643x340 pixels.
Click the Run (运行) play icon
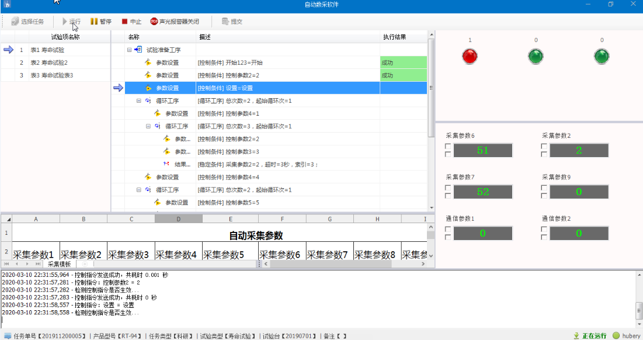(x=65, y=22)
